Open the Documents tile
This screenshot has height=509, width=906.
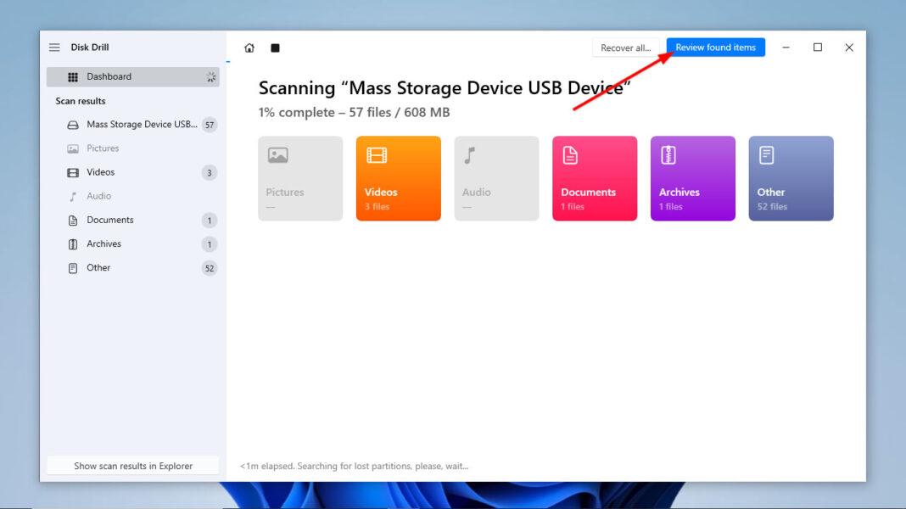tap(595, 178)
